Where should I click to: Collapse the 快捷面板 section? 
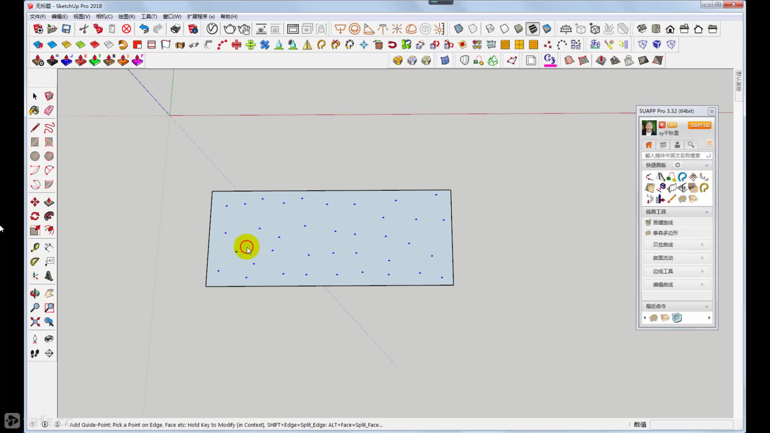(707, 166)
